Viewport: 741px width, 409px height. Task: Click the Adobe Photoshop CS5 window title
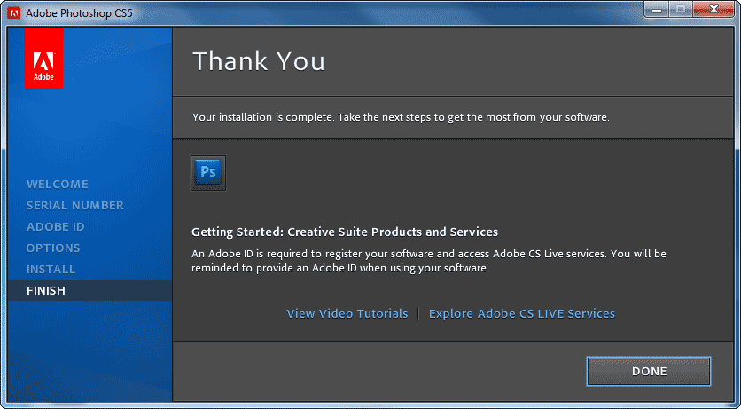point(79,12)
